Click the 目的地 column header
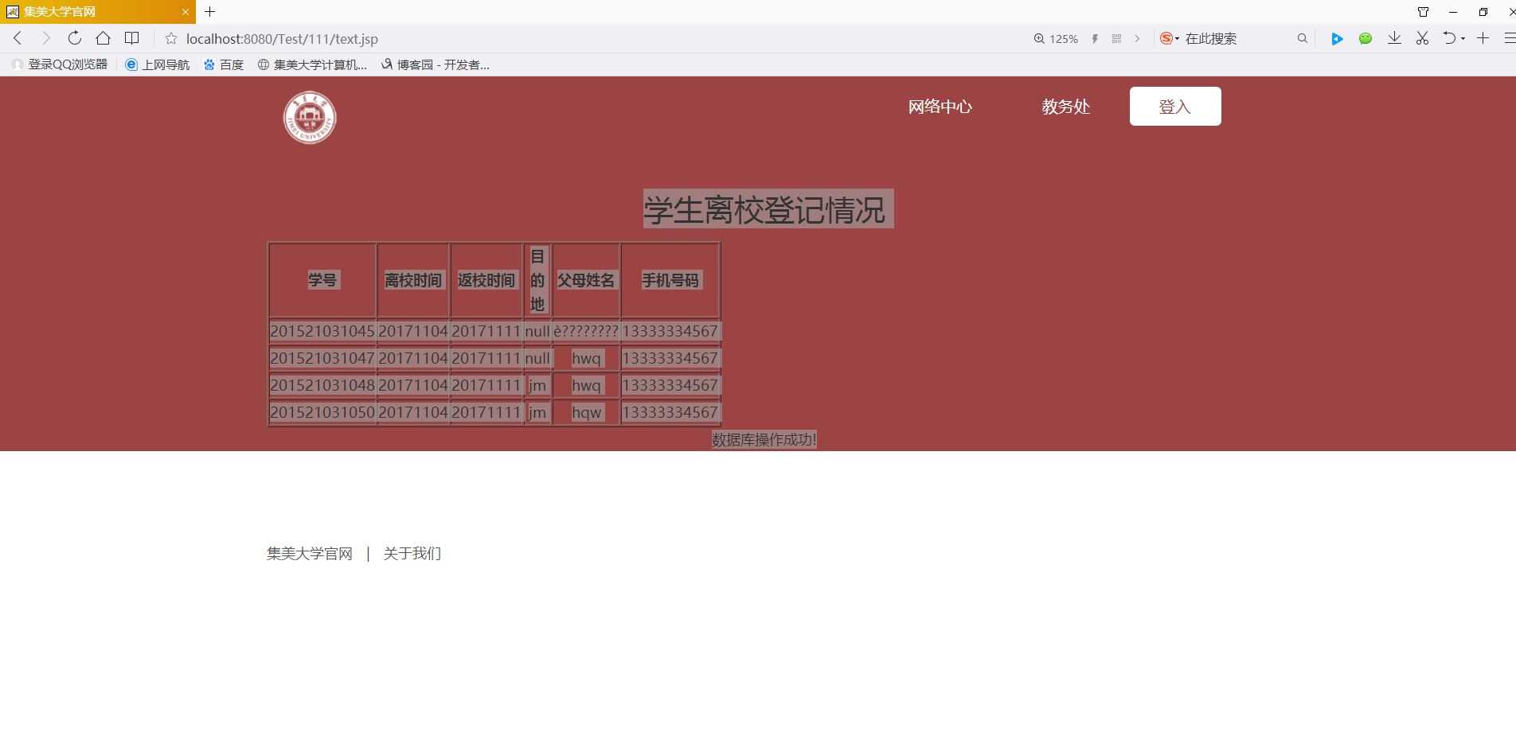Image resolution: width=1516 pixels, height=736 pixels. click(x=537, y=280)
